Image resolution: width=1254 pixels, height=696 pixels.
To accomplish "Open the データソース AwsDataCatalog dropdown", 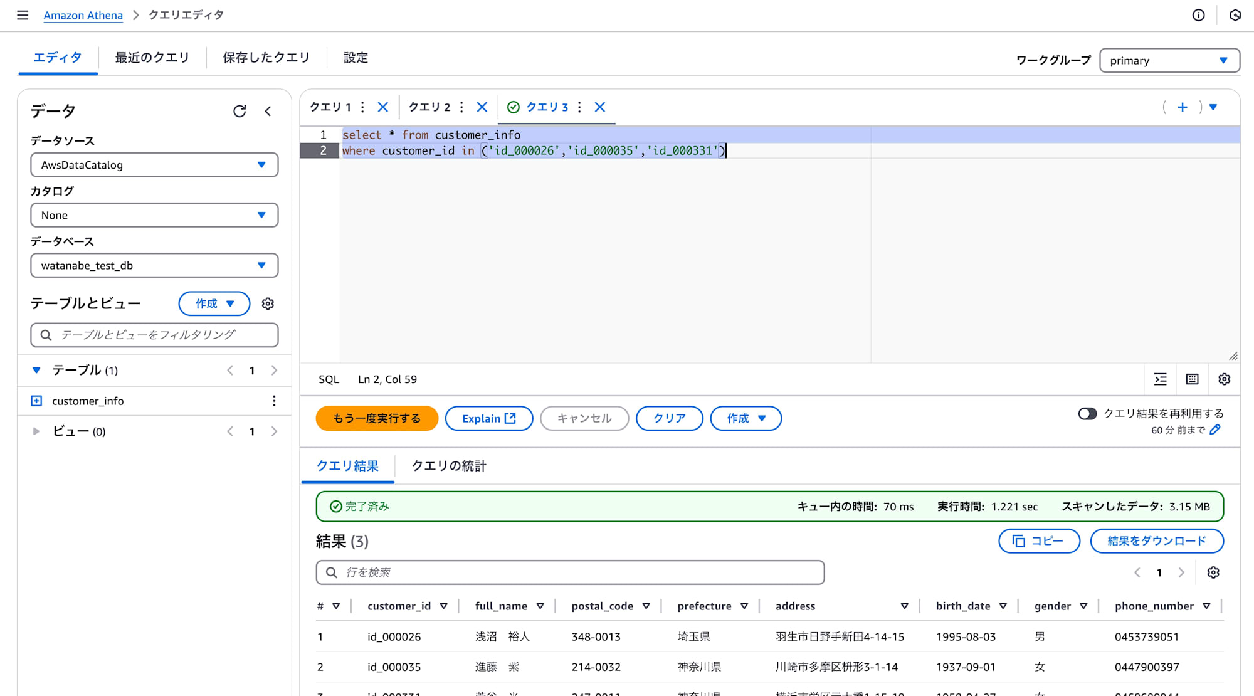I will pos(154,165).
